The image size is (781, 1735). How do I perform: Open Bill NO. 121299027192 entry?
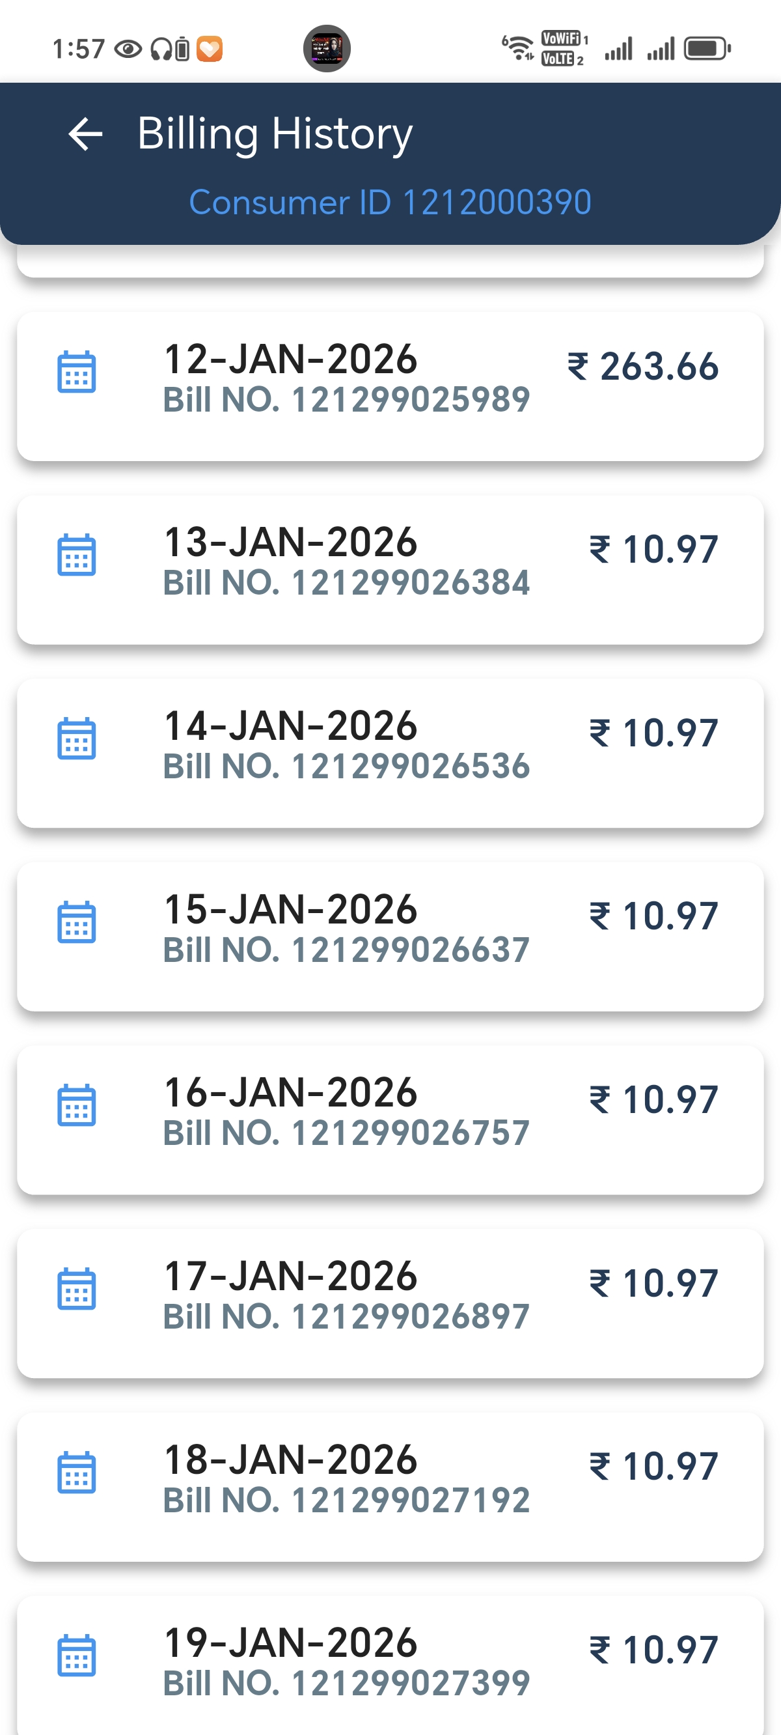coord(346,1500)
